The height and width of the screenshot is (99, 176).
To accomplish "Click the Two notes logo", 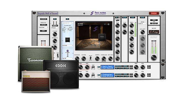I will point(98,13).
